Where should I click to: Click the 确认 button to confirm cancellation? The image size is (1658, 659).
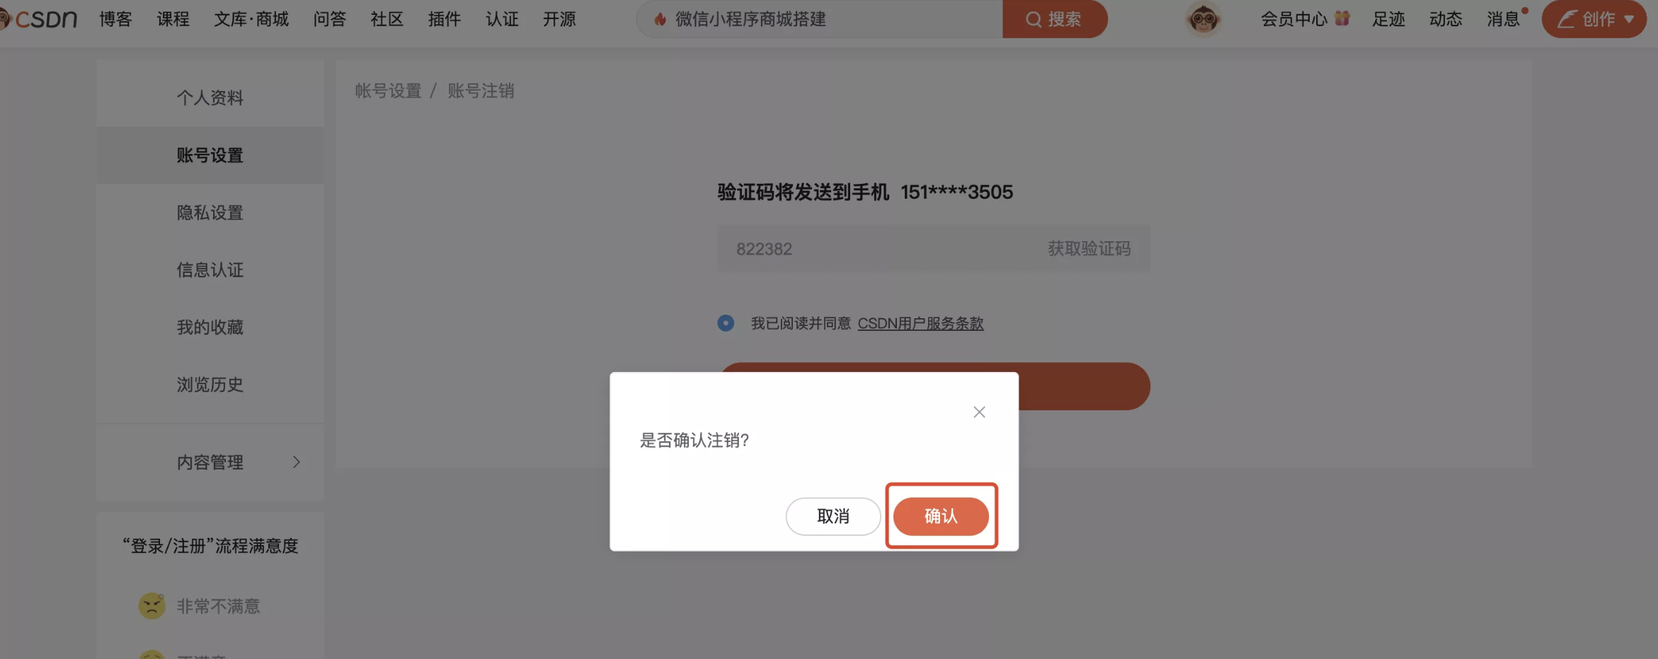[941, 516]
